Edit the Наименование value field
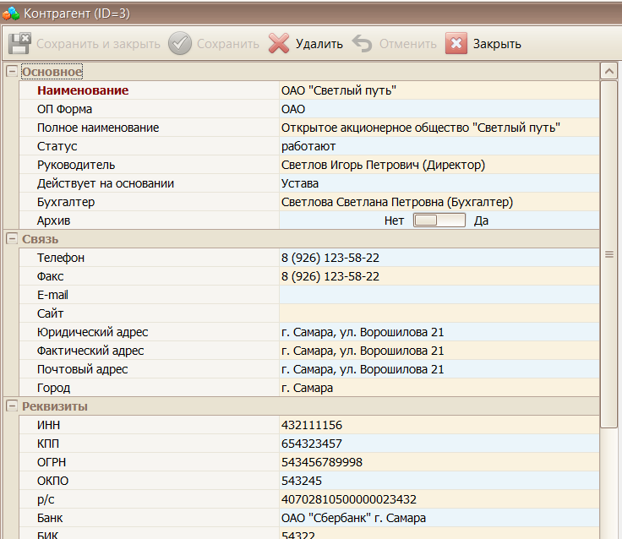 pyautogui.click(x=438, y=90)
